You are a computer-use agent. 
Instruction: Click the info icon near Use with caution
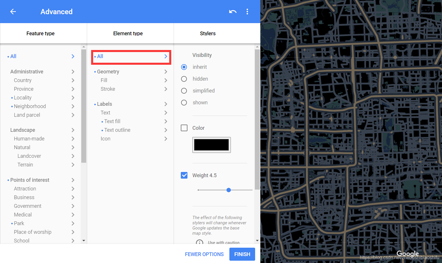point(200,242)
